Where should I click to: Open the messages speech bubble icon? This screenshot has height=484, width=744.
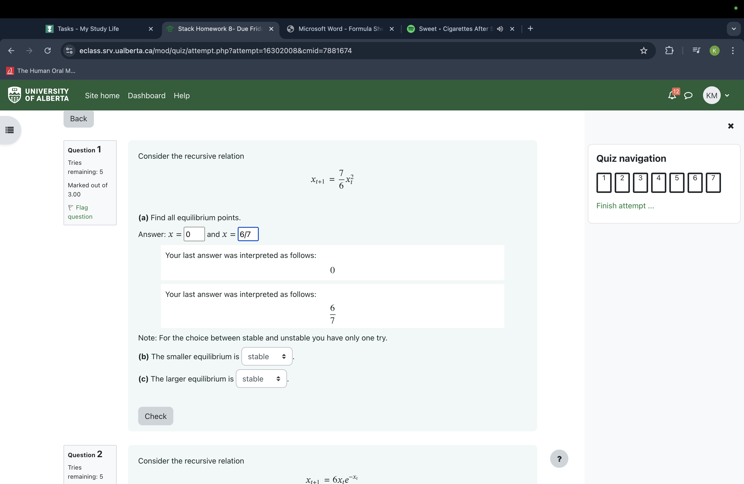click(688, 95)
